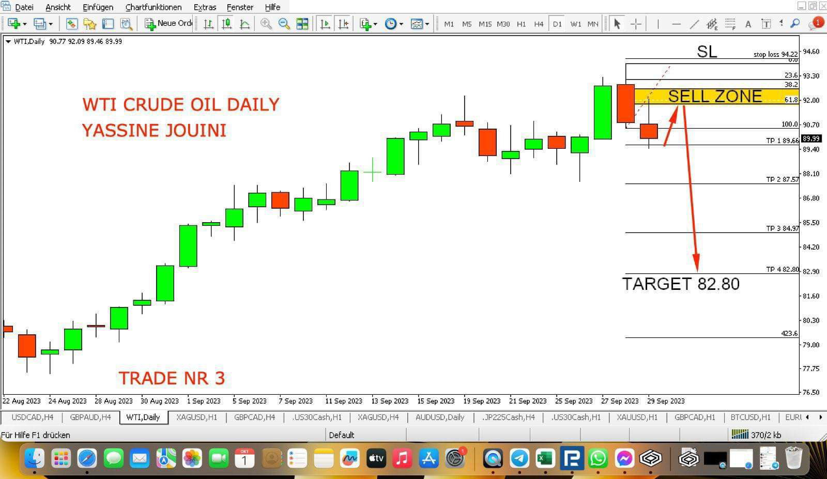Pick the Fibonacci retracement tool
Viewport: 827px width, 479px height.
coord(730,24)
